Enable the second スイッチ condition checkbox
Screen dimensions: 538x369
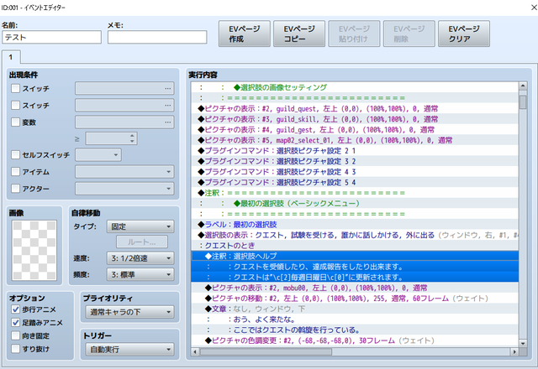click(15, 105)
